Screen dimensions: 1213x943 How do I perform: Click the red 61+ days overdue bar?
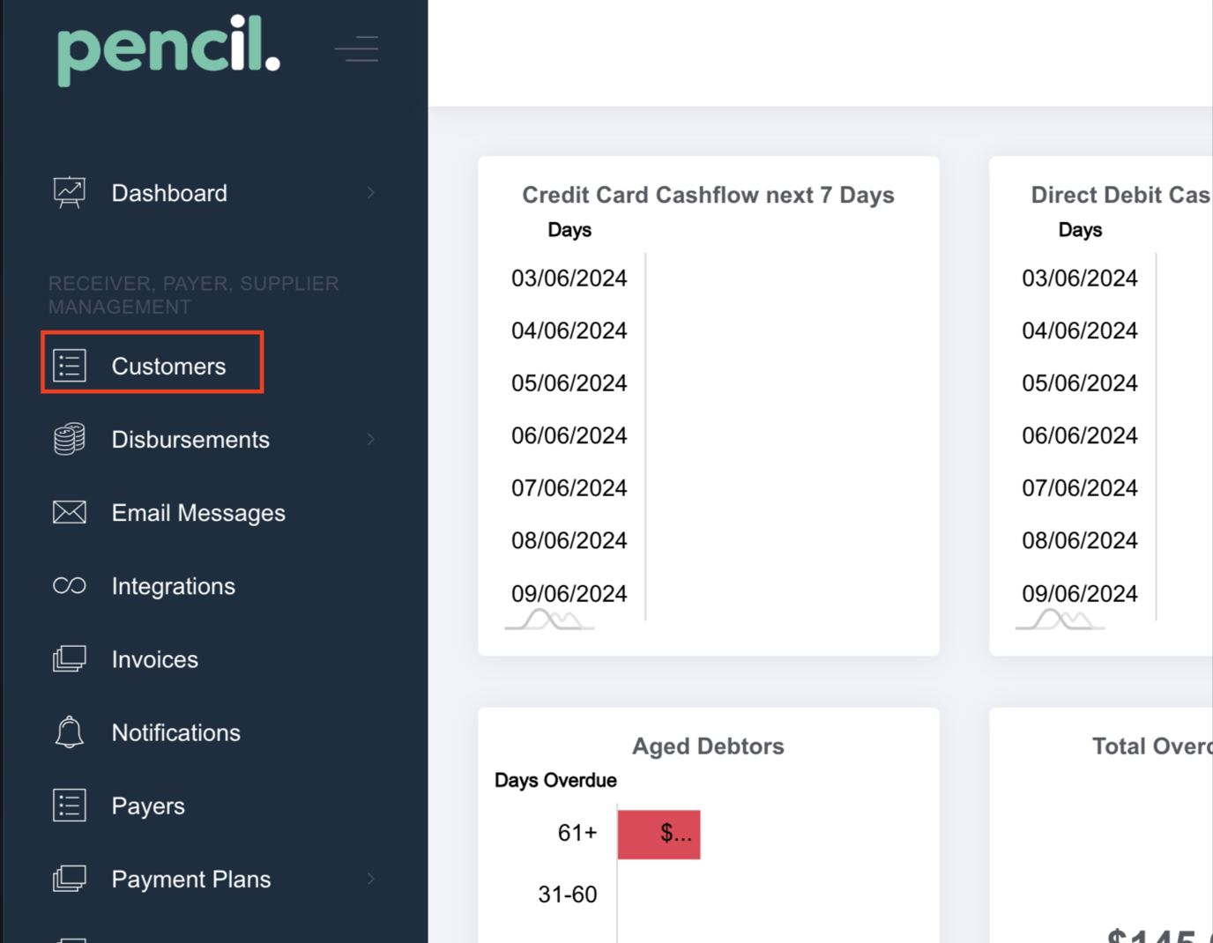(x=659, y=834)
